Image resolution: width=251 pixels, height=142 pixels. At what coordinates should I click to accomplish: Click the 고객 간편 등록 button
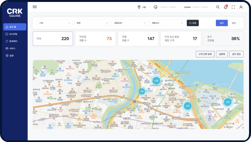205,54
